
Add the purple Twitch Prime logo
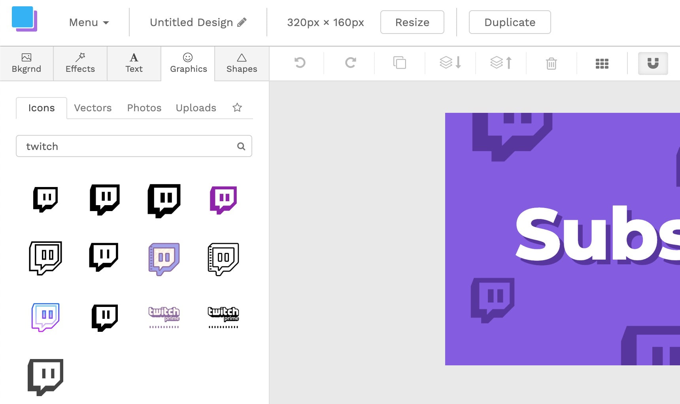pyautogui.click(x=164, y=317)
